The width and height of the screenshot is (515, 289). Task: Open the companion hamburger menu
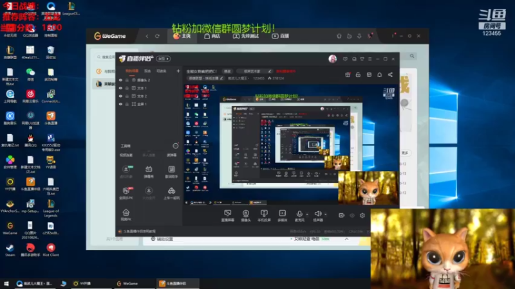click(x=370, y=59)
